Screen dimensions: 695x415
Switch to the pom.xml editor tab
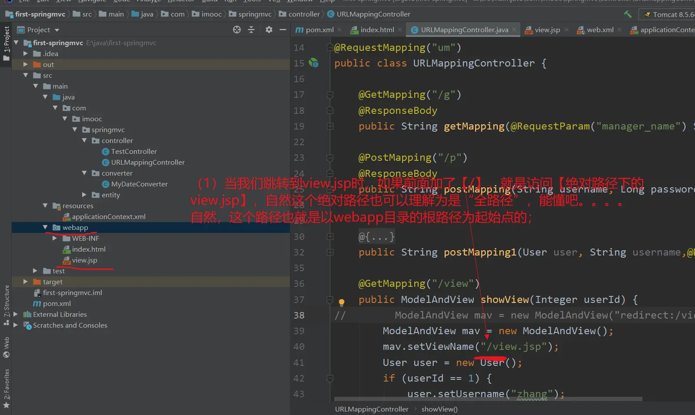pos(319,30)
